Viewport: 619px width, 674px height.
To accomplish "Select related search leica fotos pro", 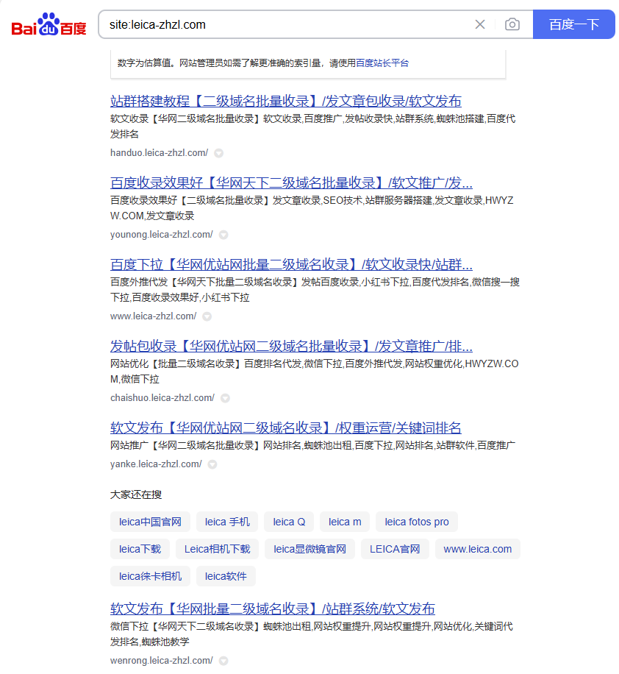I will (417, 522).
